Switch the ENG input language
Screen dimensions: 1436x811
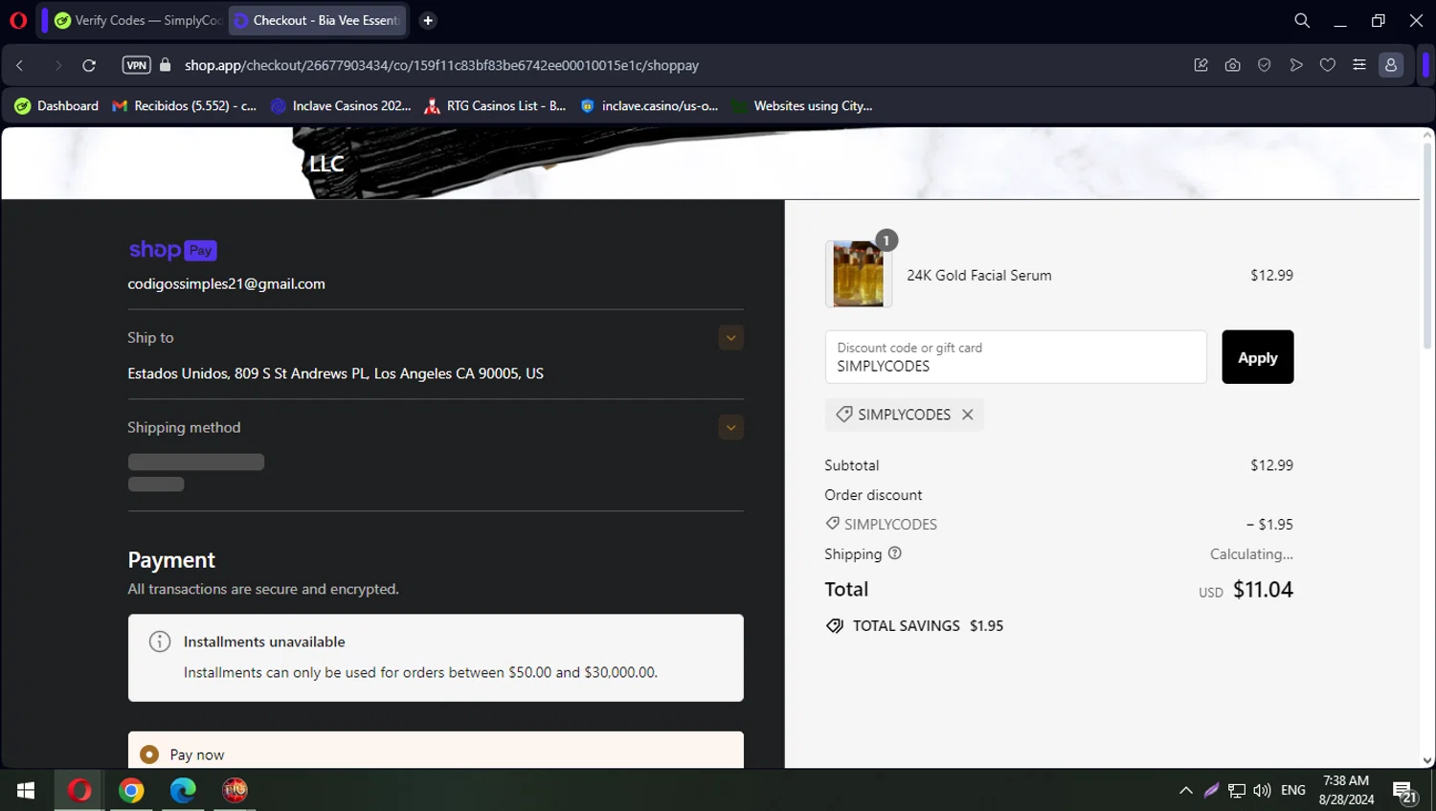(x=1293, y=790)
